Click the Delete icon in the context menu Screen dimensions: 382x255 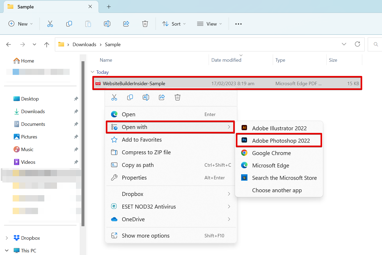[x=178, y=98]
